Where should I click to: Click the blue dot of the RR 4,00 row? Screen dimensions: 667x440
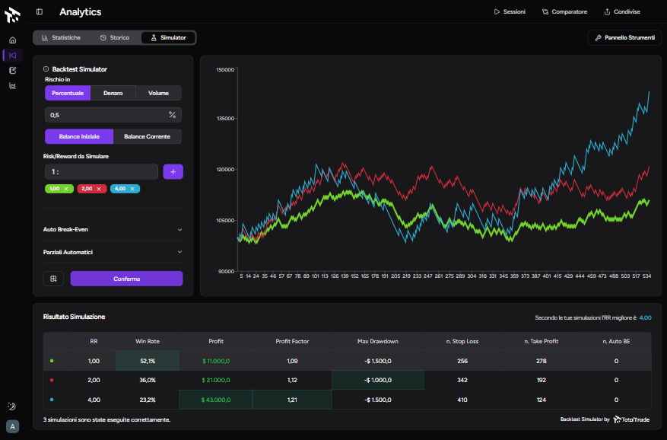tap(52, 400)
